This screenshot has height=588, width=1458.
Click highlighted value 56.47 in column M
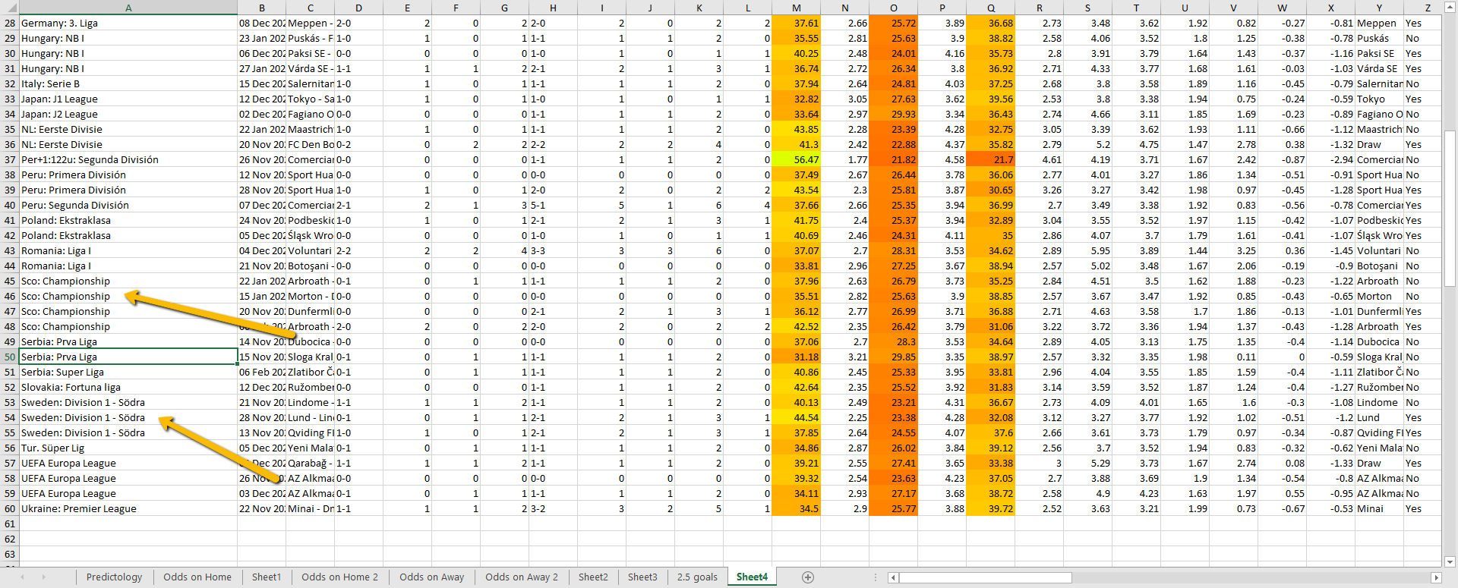(796, 159)
